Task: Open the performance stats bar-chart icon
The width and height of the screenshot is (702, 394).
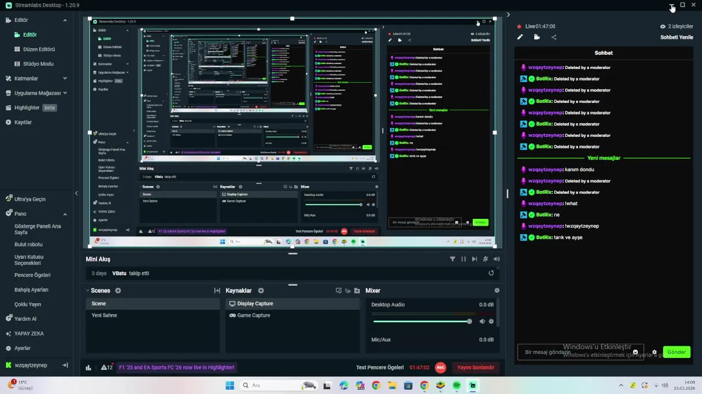Action: coord(88,368)
